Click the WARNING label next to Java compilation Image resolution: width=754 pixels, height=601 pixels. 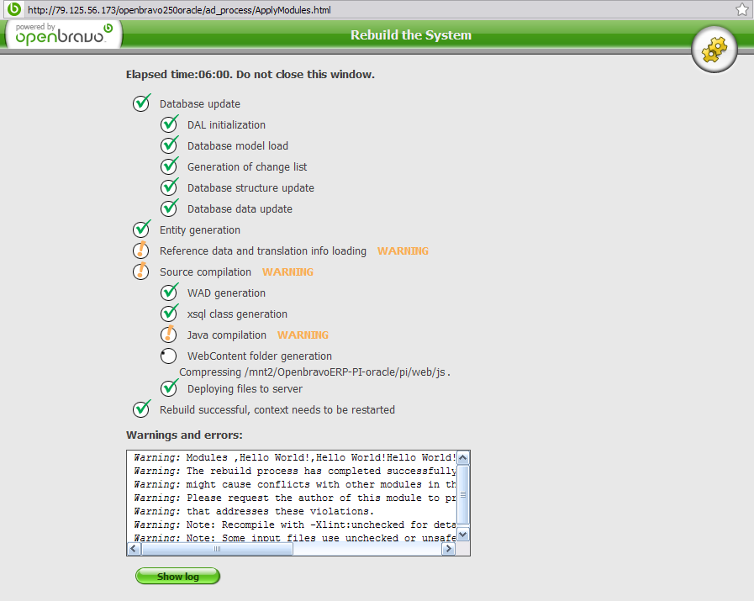coord(303,335)
